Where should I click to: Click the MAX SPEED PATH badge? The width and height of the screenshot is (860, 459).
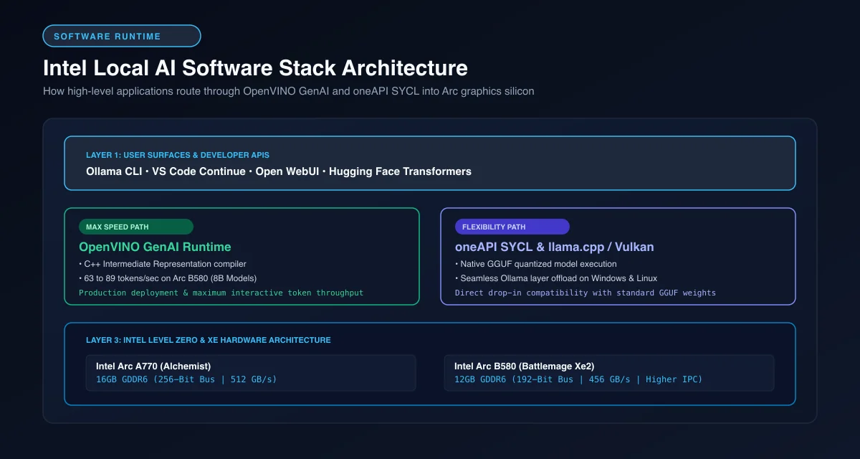coord(136,227)
